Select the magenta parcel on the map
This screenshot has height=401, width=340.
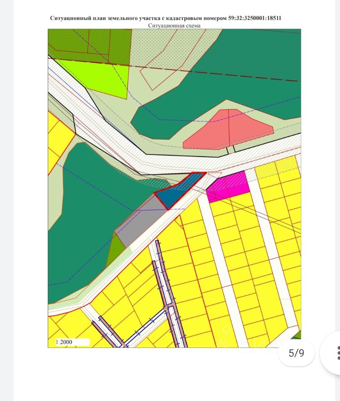229,186
